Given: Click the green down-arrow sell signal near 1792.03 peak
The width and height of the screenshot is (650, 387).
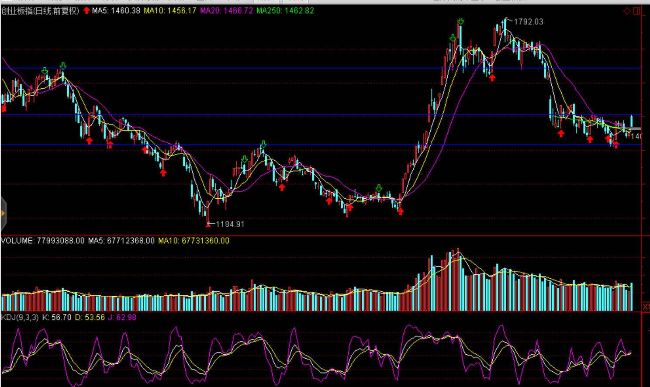Looking at the screenshot, I should (x=461, y=21).
